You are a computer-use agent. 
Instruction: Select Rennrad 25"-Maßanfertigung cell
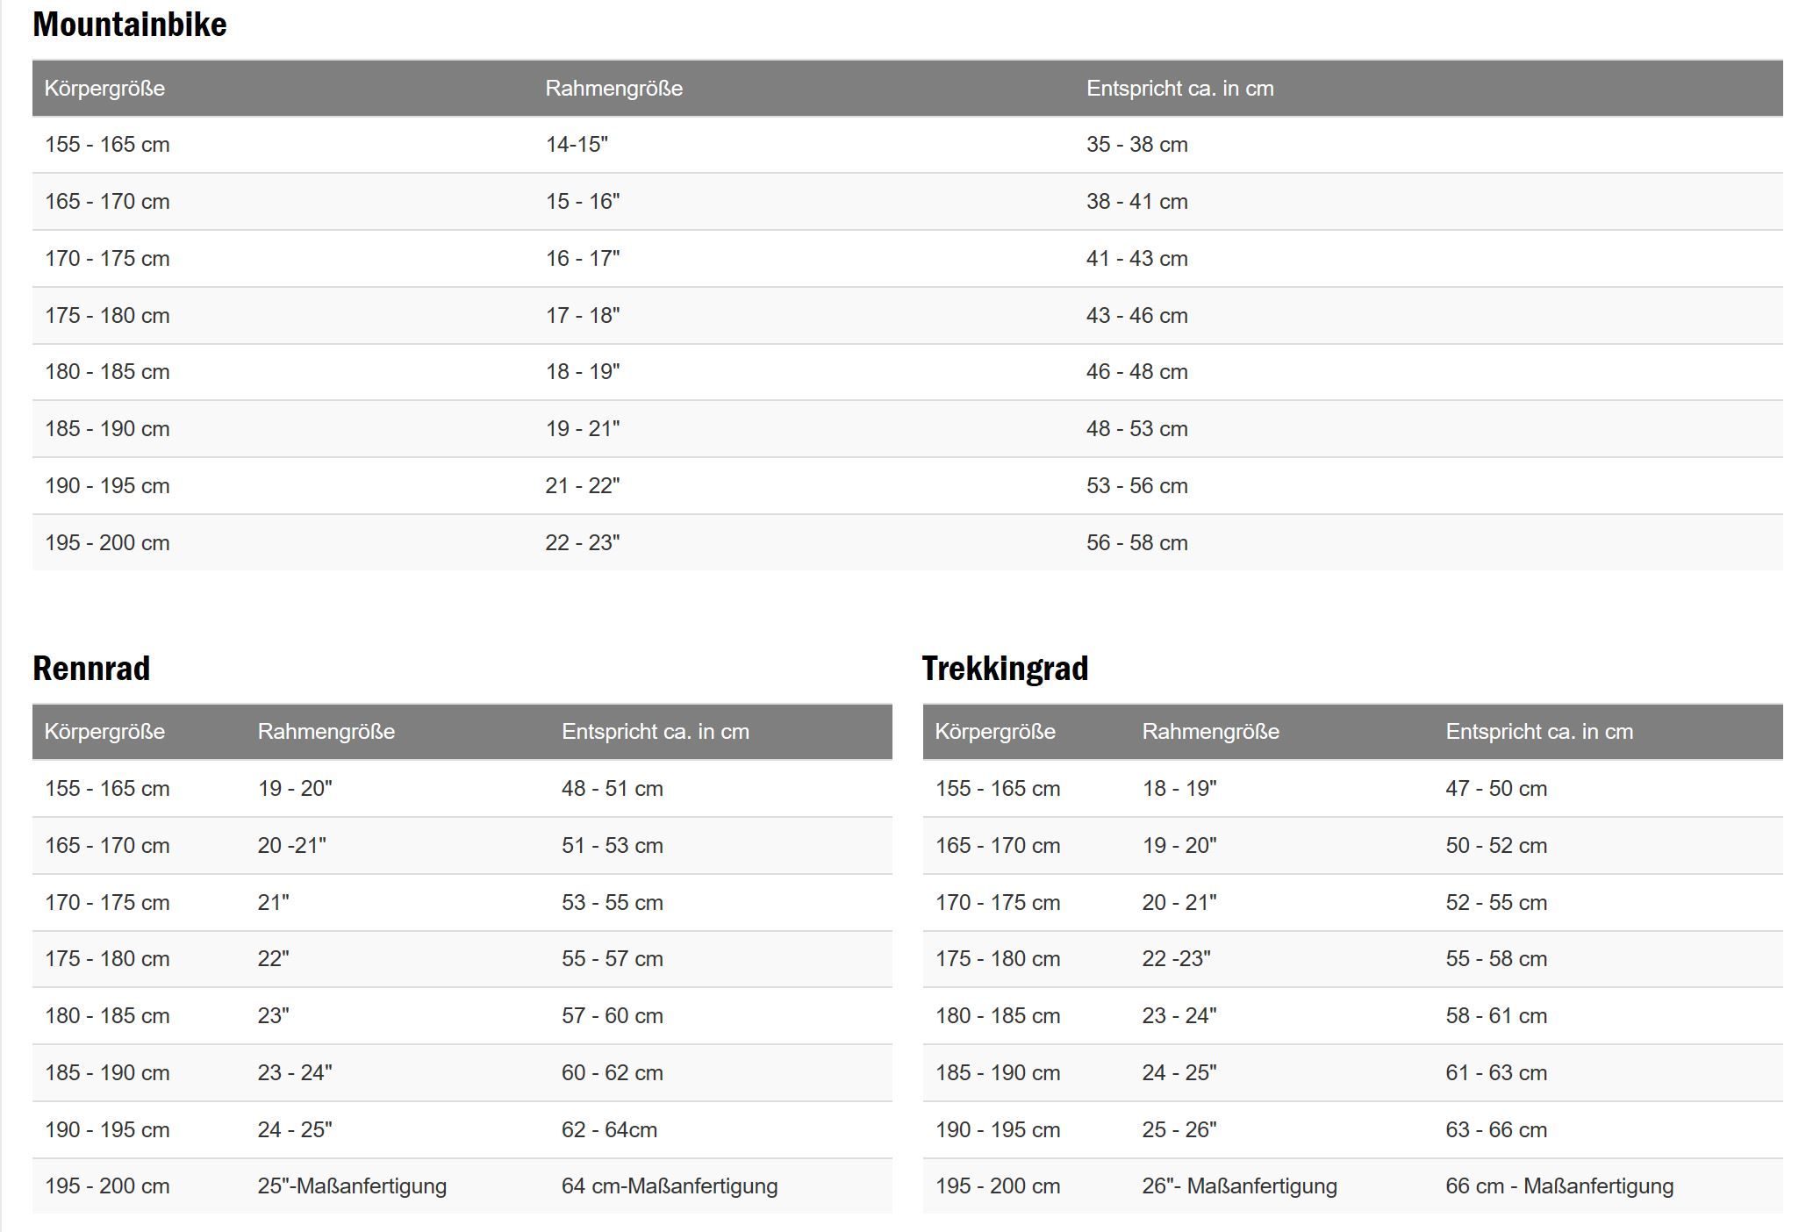pos(352,1186)
